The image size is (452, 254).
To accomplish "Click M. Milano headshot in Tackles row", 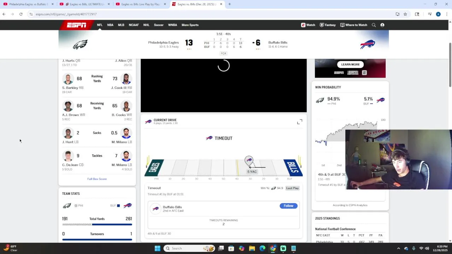I will (126, 156).
